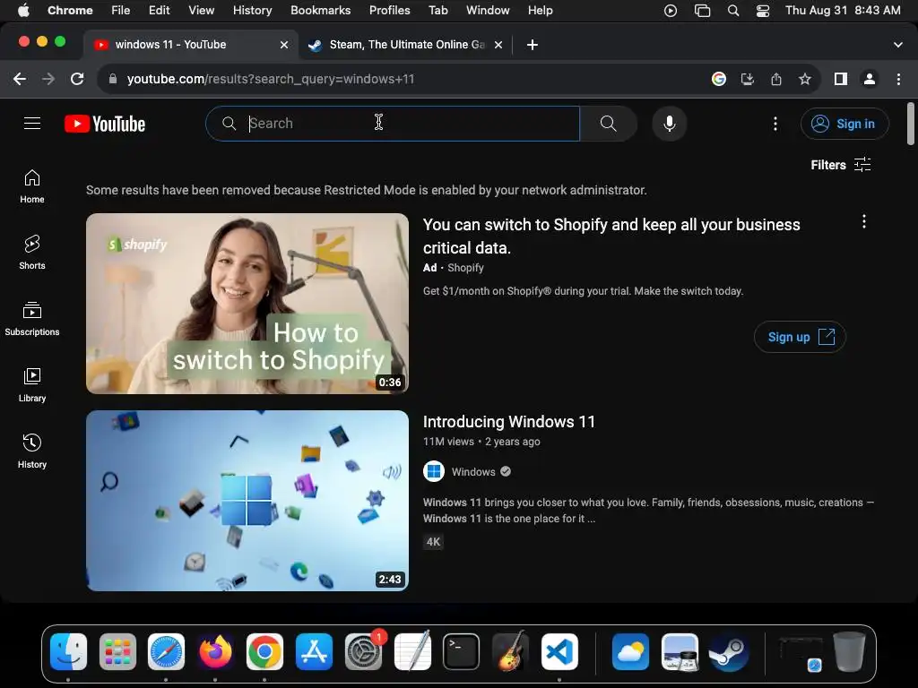Click the Windows channel name
The height and width of the screenshot is (688, 918).
tap(473, 471)
